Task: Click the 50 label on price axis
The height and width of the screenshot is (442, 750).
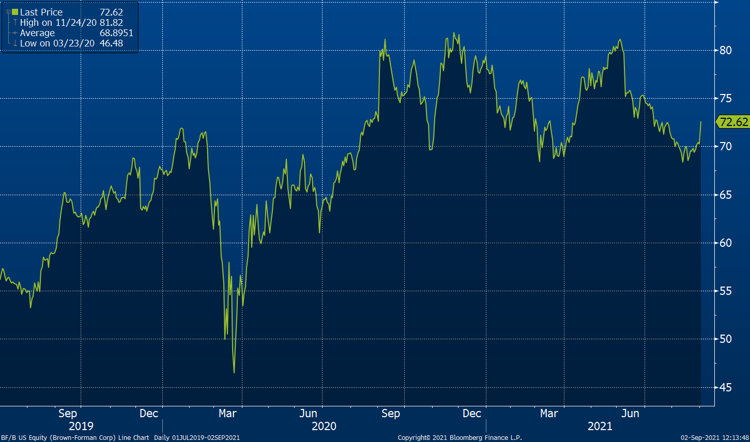Action: tap(726, 339)
